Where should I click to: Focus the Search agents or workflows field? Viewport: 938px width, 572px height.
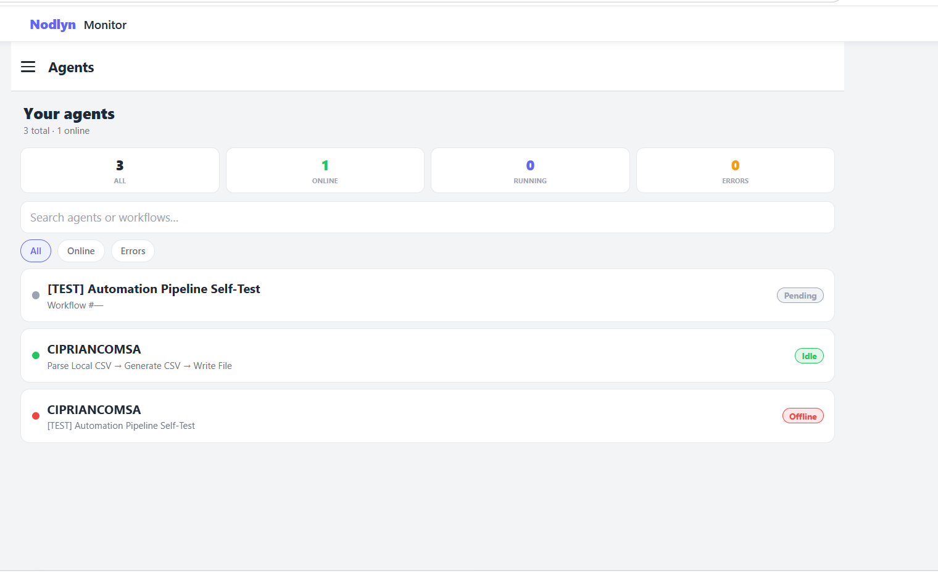428,217
